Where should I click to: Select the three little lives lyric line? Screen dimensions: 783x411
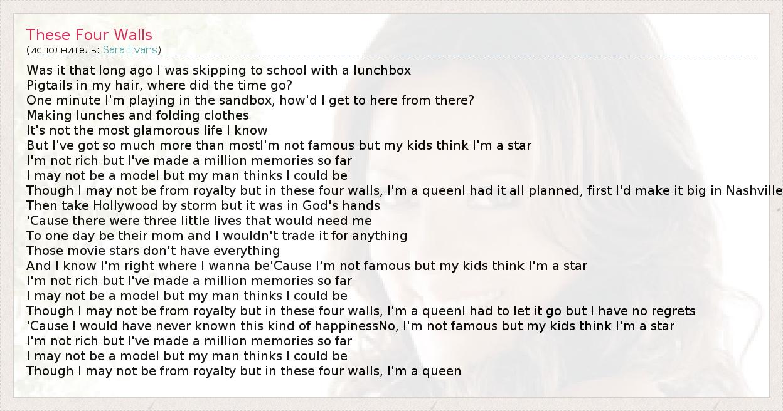(199, 221)
